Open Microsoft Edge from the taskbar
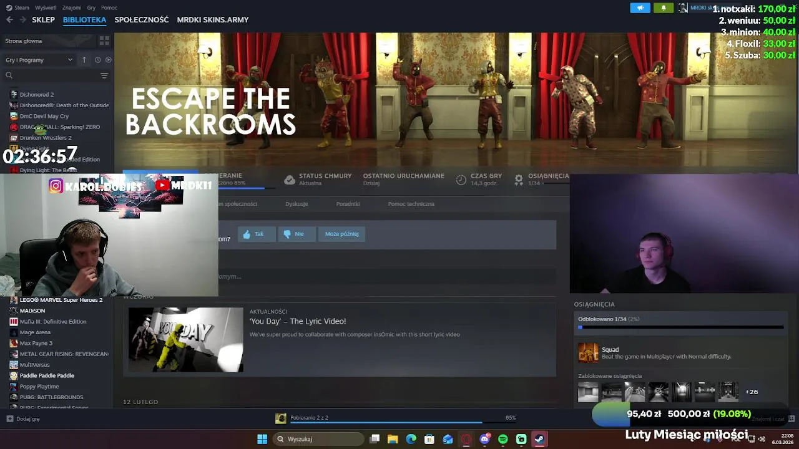The image size is (799, 449). pyautogui.click(x=411, y=439)
